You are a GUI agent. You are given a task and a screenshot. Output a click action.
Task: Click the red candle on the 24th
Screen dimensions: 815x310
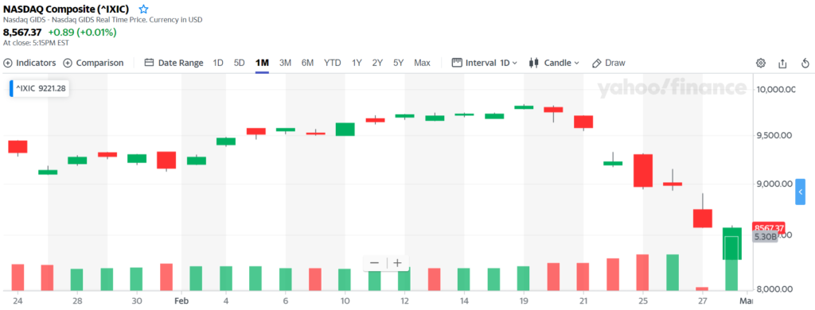pos(18,146)
